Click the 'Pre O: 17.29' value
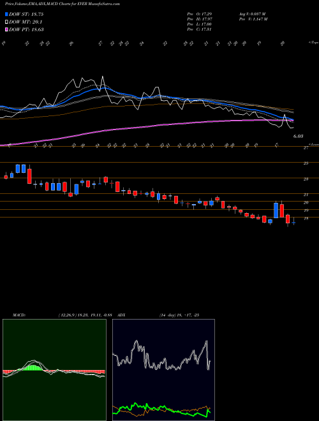This screenshot has width=319, height=421. (200, 14)
